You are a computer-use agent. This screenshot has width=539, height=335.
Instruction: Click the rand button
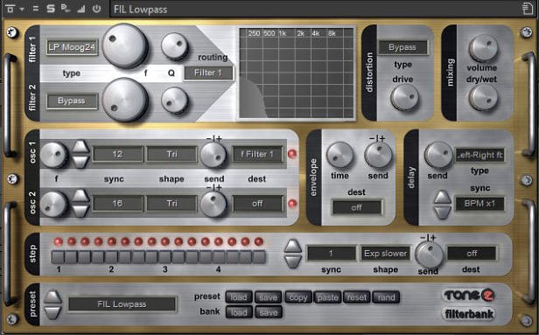click(x=386, y=297)
